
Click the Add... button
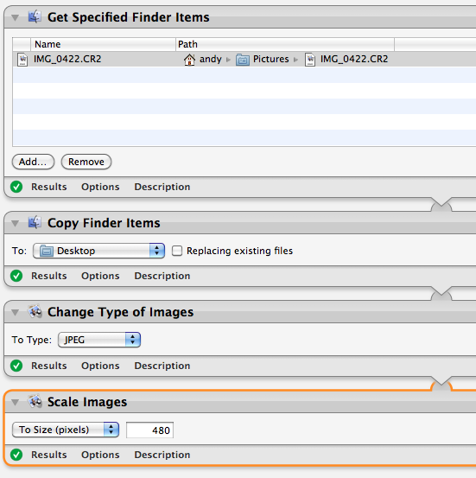pyautogui.click(x=33, y=162)
